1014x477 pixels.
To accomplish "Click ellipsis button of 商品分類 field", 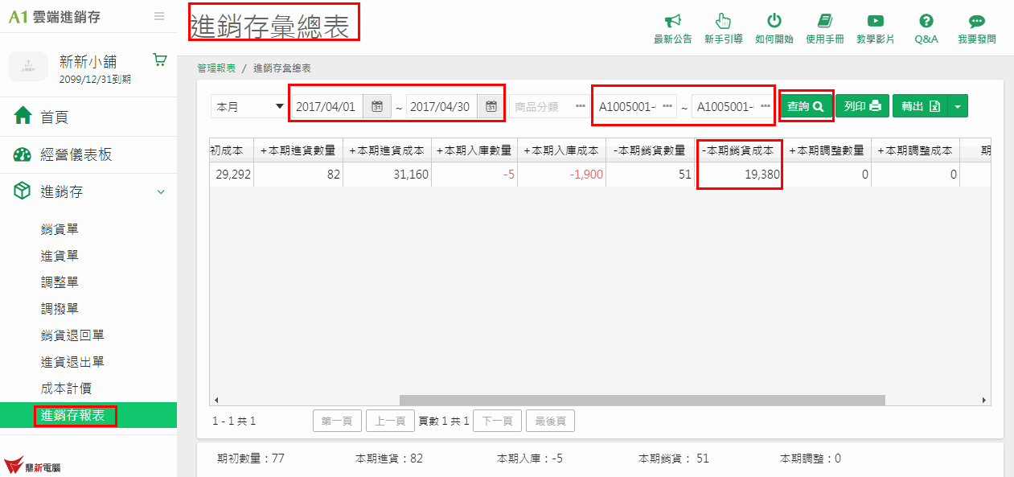I will pyautogui.click(x=581, y=106).
